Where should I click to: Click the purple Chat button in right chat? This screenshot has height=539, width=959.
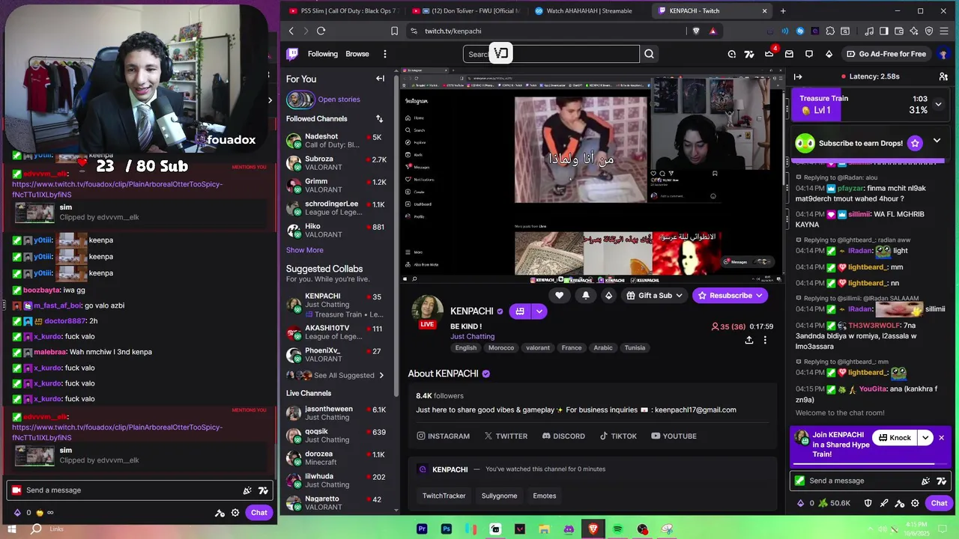939,504
